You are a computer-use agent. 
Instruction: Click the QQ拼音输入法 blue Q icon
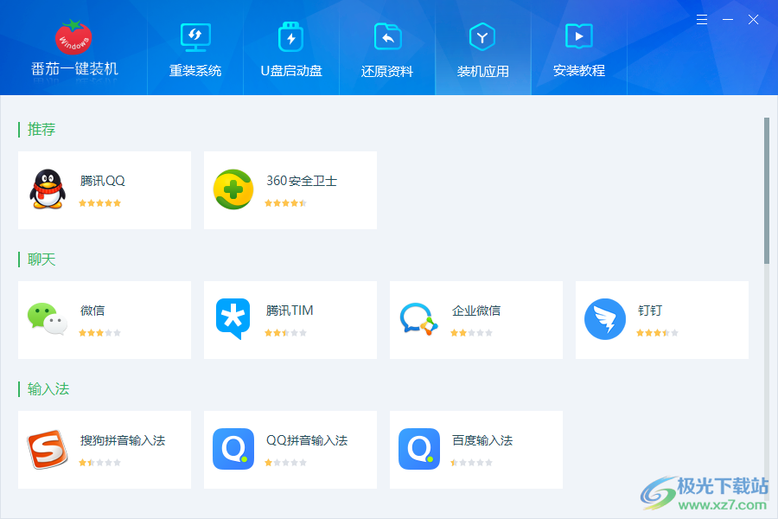click(233, 449)
